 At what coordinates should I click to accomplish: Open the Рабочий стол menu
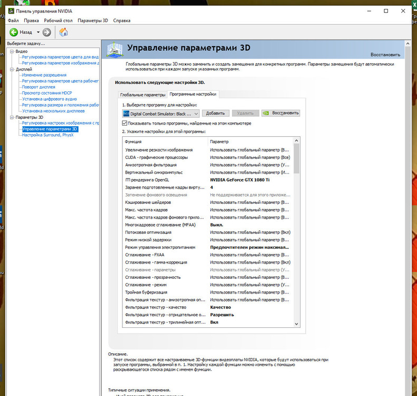(x=58, y=21)
